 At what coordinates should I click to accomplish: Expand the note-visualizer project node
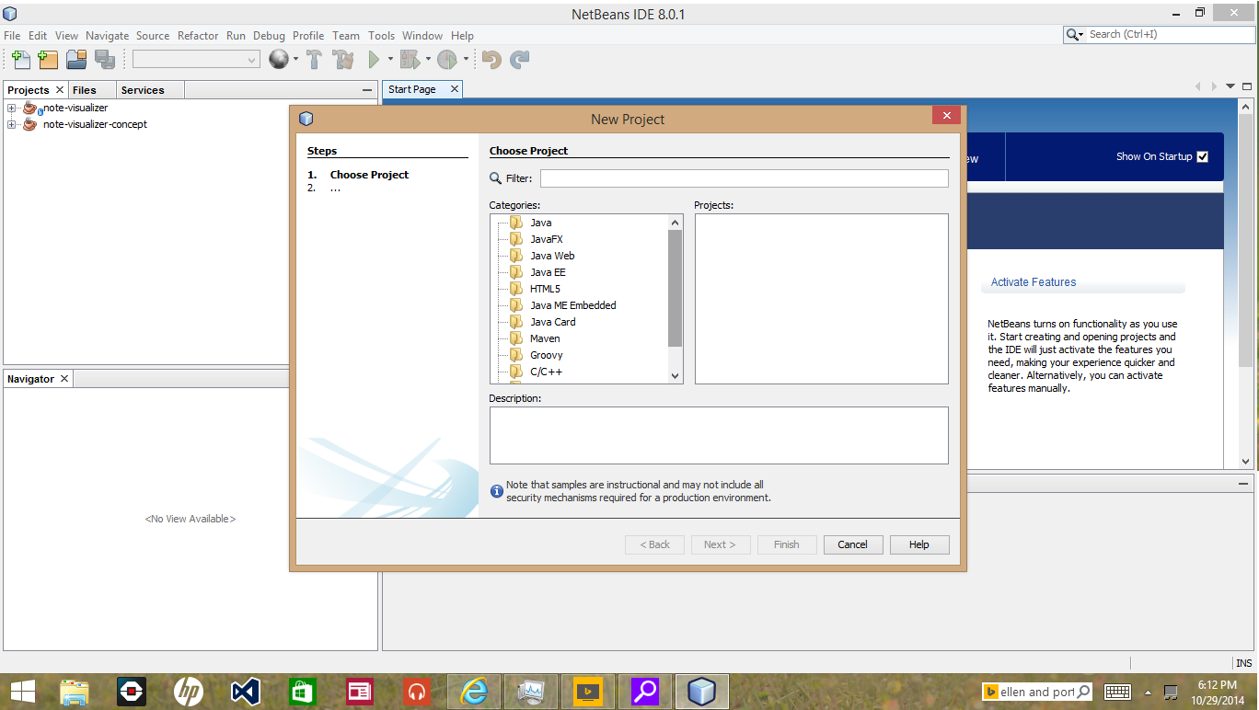click(x=12, y=109)
